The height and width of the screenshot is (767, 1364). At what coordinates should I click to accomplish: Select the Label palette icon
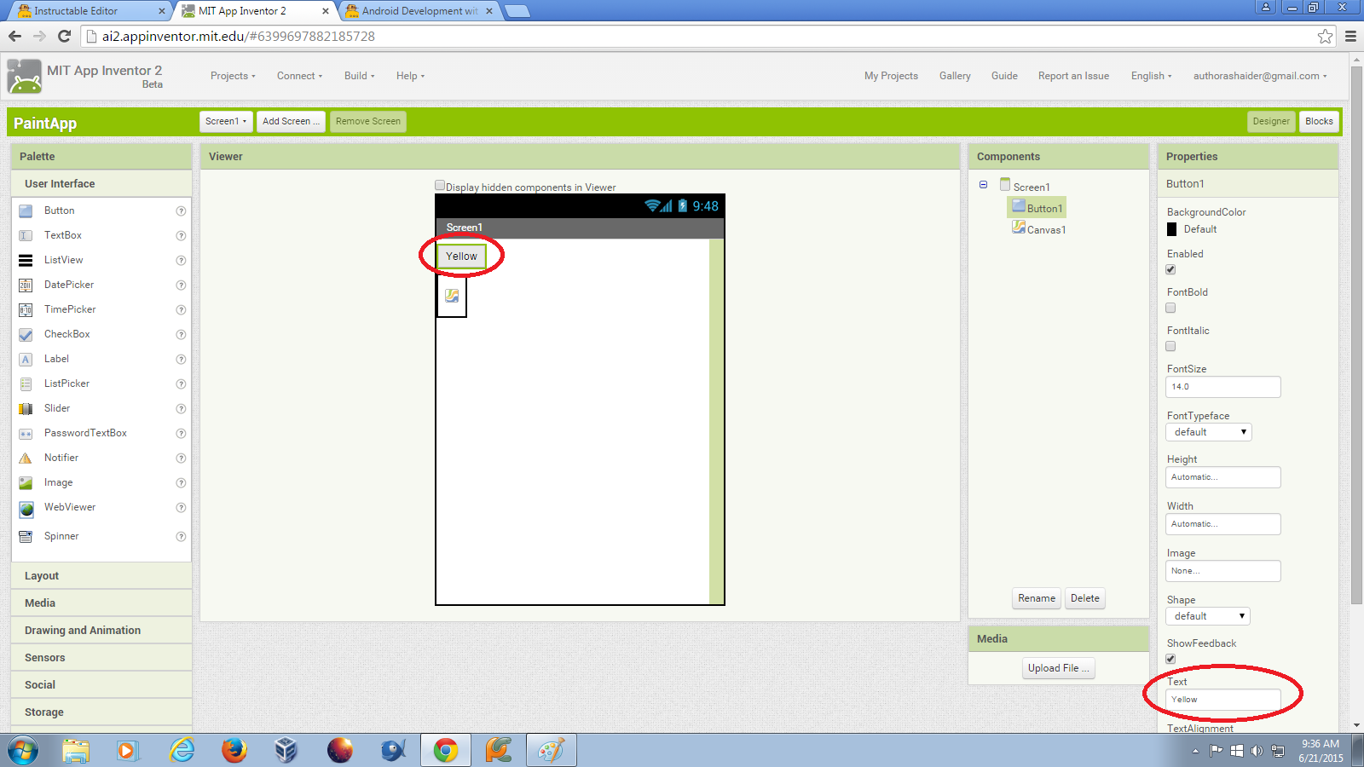point(26,359)
